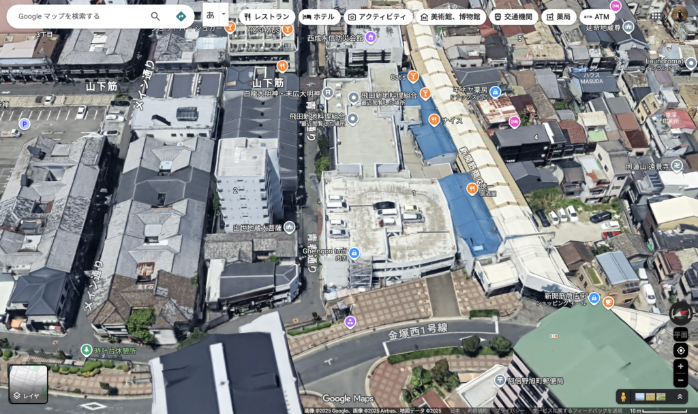This screenshot has width=698, height=414.
Task: Click the purple 西成永信防災会館 map pin
Action: click(371, 37)
